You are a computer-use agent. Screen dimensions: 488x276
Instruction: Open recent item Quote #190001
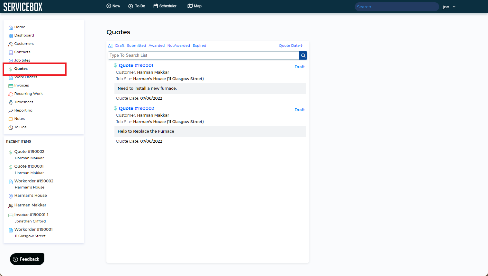tap(29, 166)
